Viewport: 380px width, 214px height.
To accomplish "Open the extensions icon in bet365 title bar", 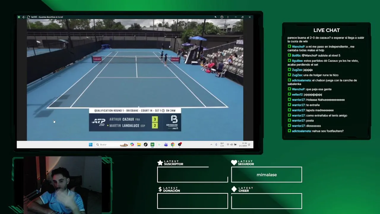I will point(222,17).
